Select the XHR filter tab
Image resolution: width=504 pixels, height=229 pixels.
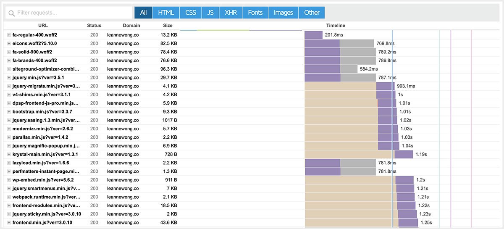[231, 13]
